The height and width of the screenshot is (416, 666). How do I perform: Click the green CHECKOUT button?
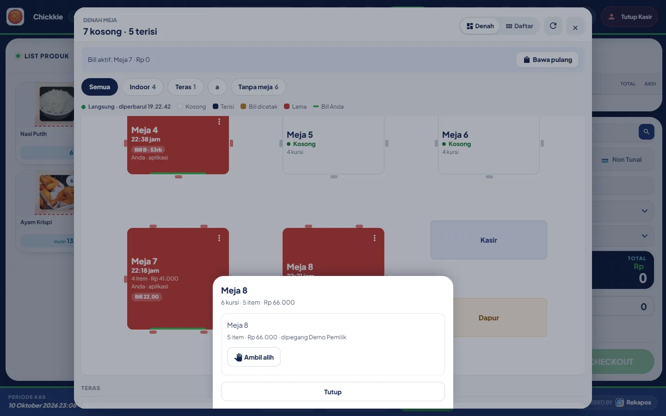point(623,361)
